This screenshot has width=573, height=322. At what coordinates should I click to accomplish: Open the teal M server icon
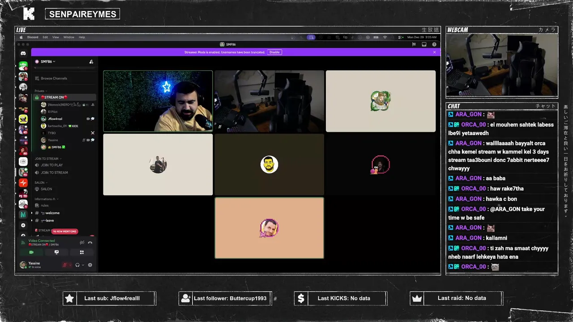23,215
